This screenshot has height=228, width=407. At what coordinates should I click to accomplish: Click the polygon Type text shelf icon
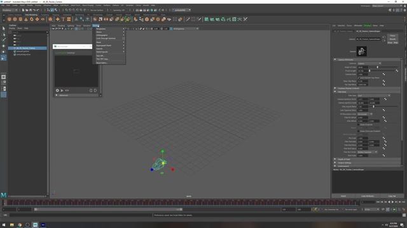(64, 19)
